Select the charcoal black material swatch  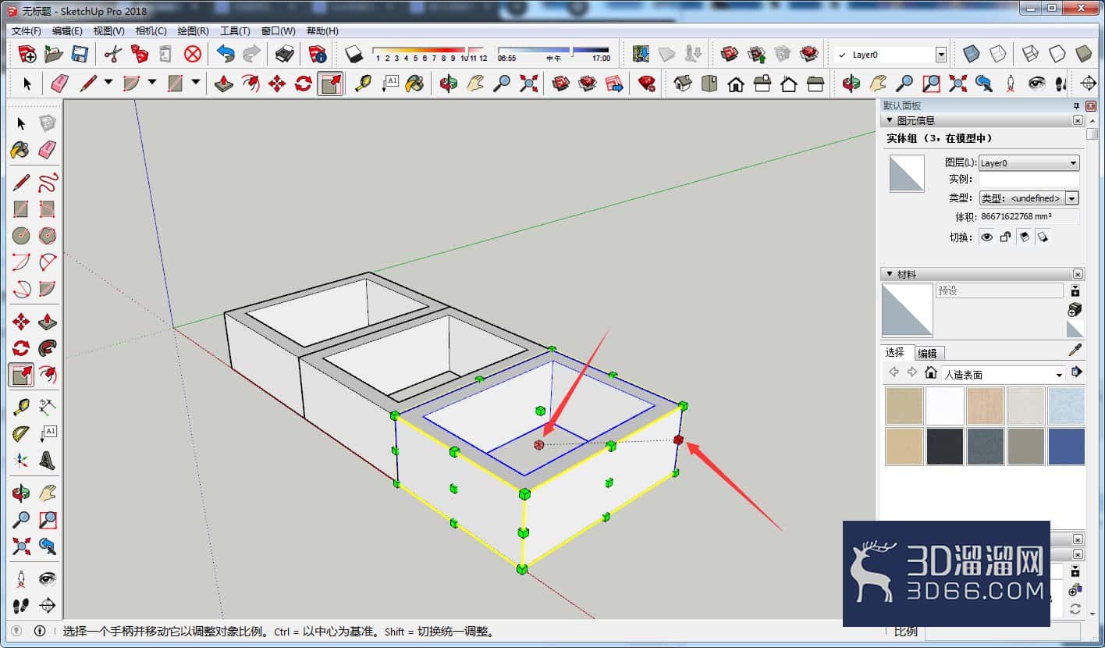pos(945,447)
